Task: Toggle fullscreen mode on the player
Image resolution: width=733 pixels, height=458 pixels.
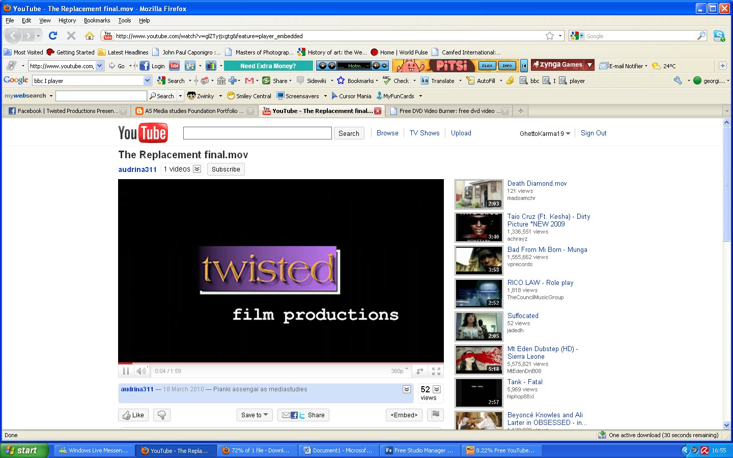Action: pos(436,371)
